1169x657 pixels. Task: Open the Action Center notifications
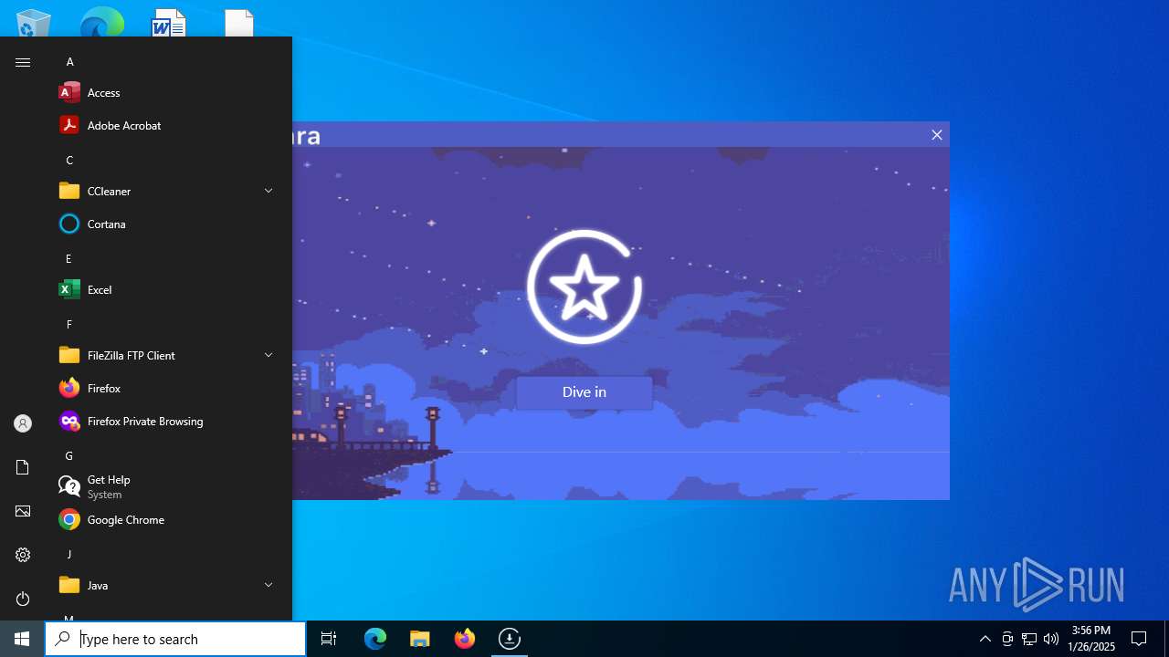point(1139,639)
